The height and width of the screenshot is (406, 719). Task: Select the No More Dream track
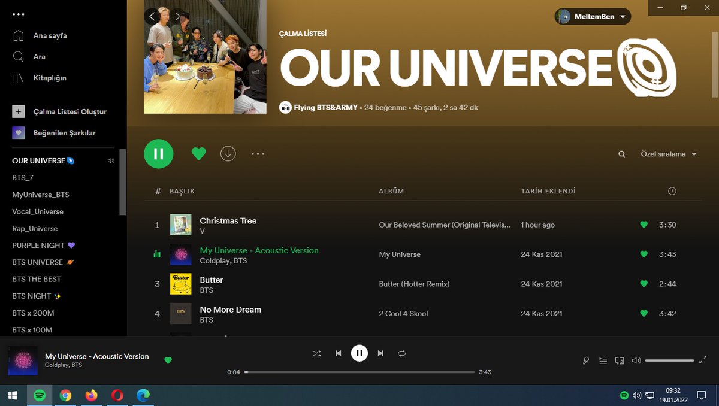[x=231, y=310]
